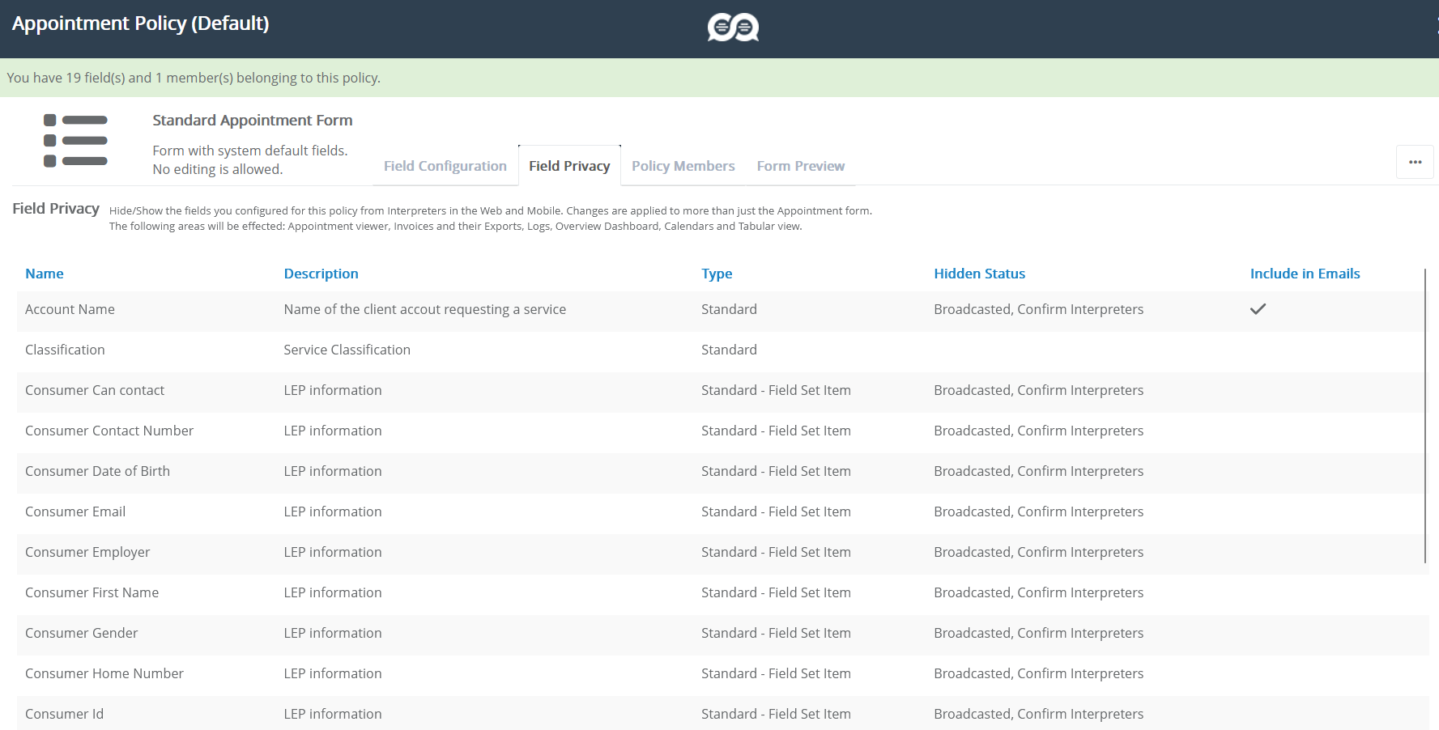Click the Appointment Policy (Default) page title
1439x730 pixels.
click(140, 23)
